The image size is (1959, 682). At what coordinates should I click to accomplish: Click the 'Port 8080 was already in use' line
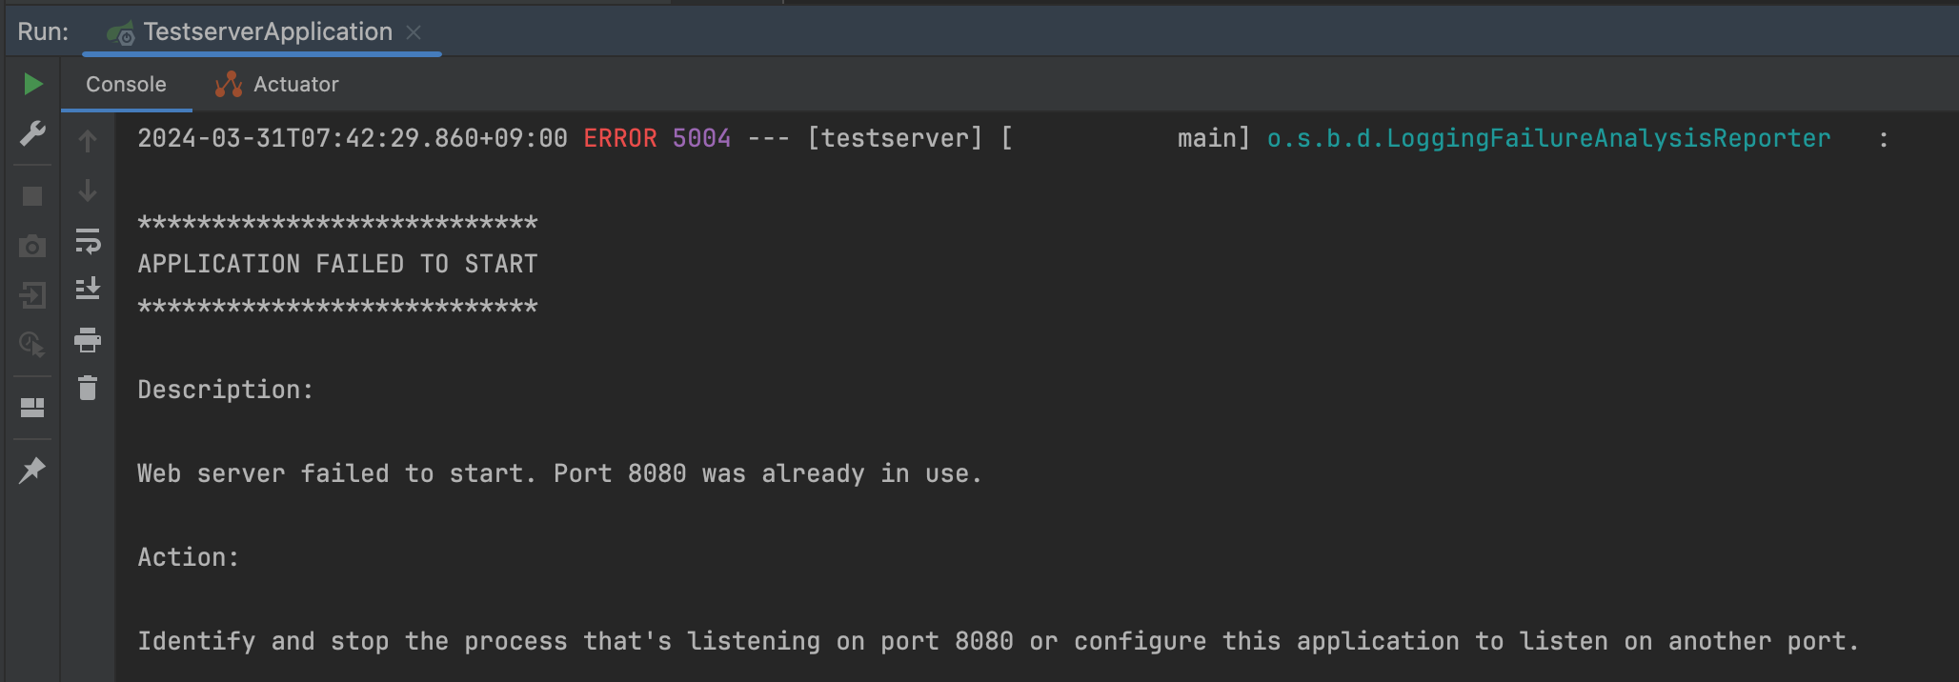559,473
